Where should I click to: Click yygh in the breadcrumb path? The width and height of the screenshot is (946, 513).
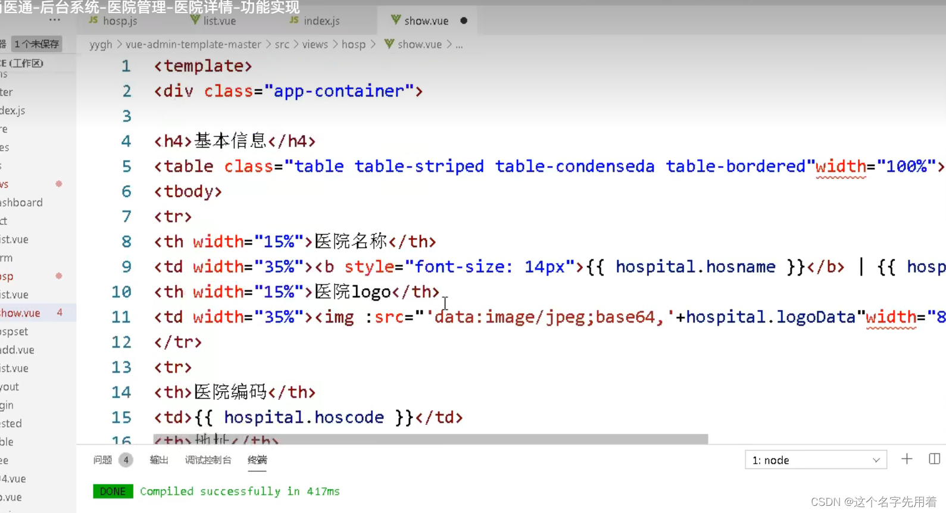coord(101,45)
